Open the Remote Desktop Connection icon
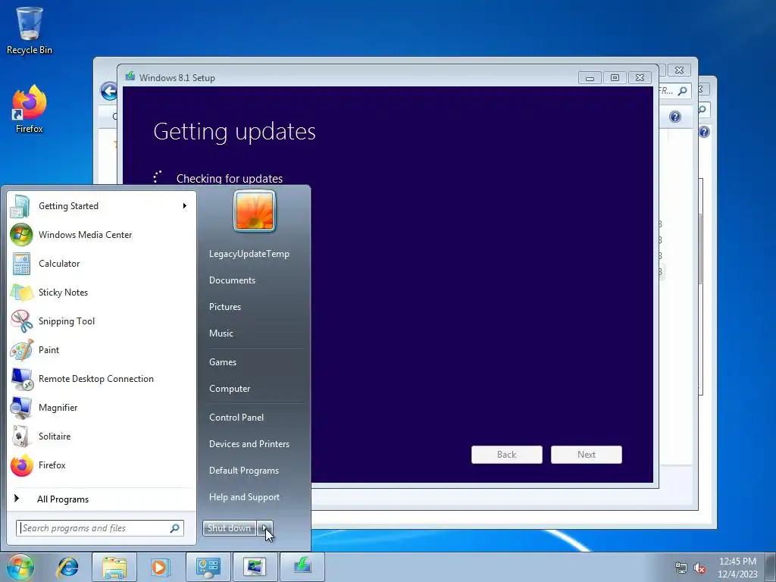 [21, 379]
